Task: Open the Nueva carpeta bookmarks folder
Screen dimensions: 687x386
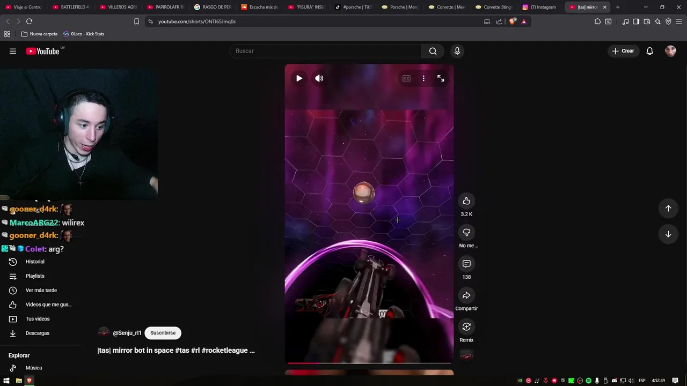Action: (39, 34)
